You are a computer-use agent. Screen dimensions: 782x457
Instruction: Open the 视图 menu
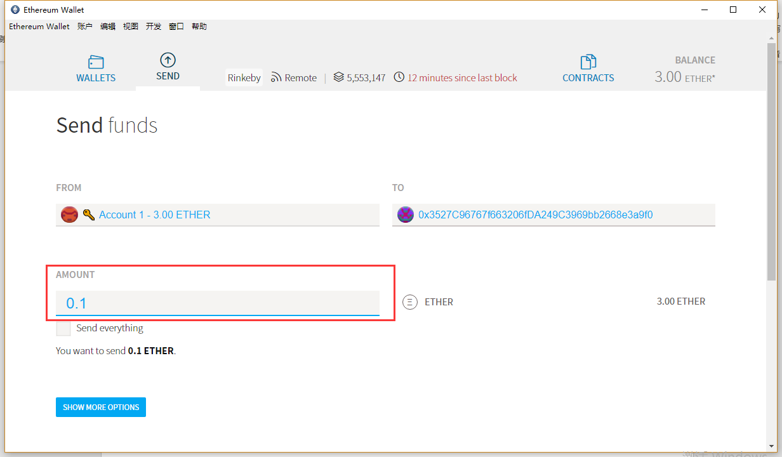coord(131,26)
